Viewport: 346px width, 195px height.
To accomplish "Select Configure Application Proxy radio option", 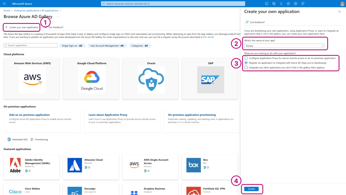I will 246,58.
